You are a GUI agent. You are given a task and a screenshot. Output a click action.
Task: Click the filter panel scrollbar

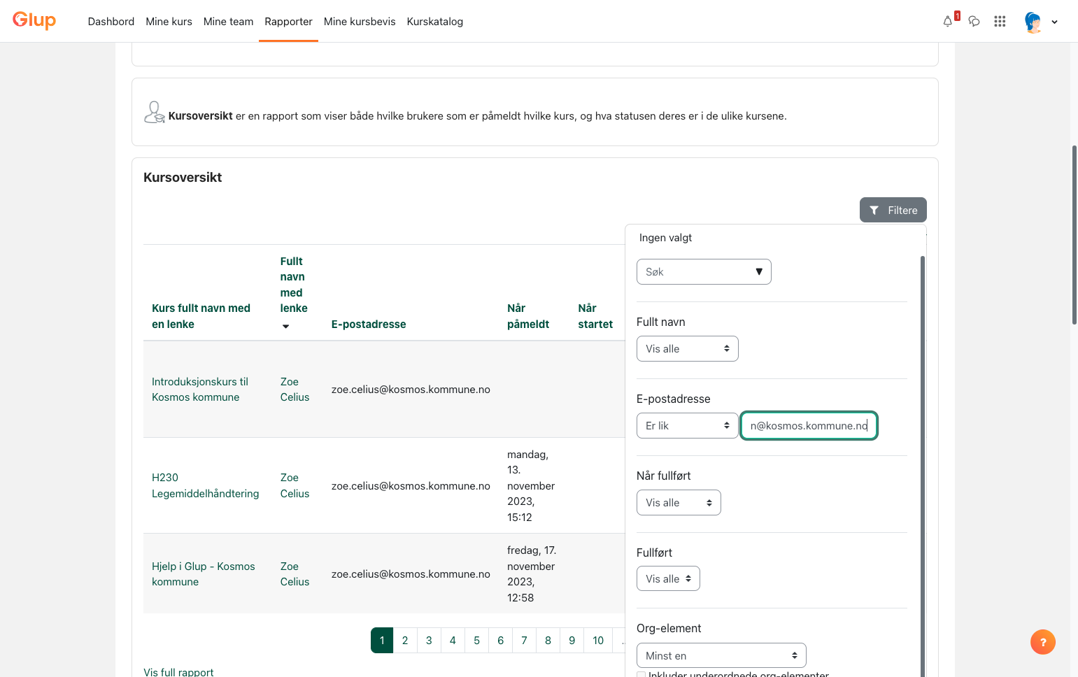[923, 462]
